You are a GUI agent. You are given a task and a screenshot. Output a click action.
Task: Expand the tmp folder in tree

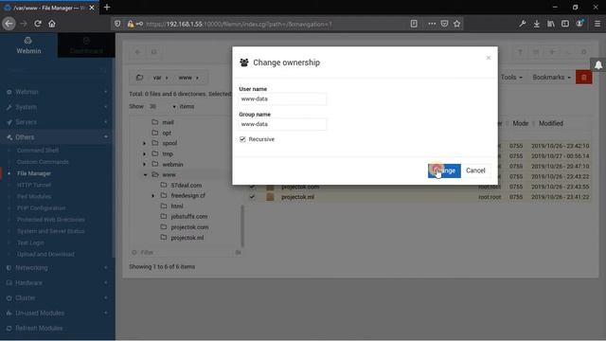tap(145, 153)
